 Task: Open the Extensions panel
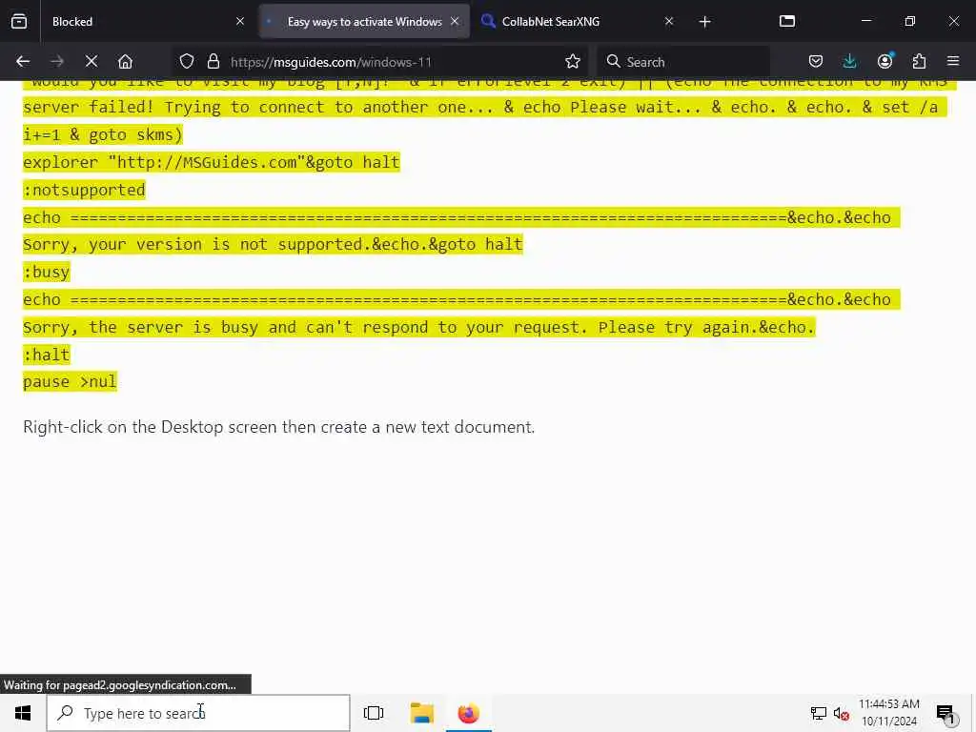point(919,62)
